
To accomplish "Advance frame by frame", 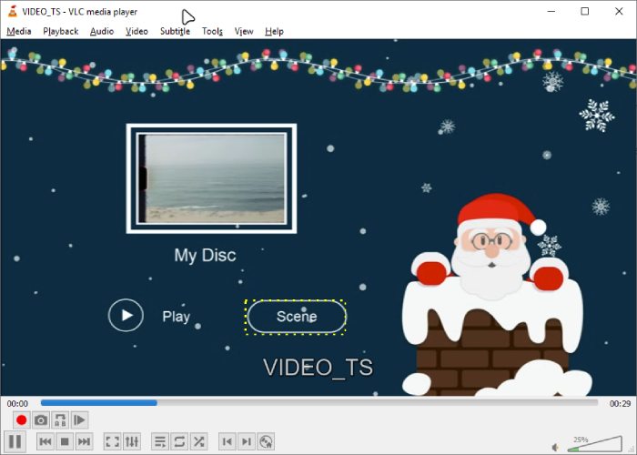I will point(80,420).
